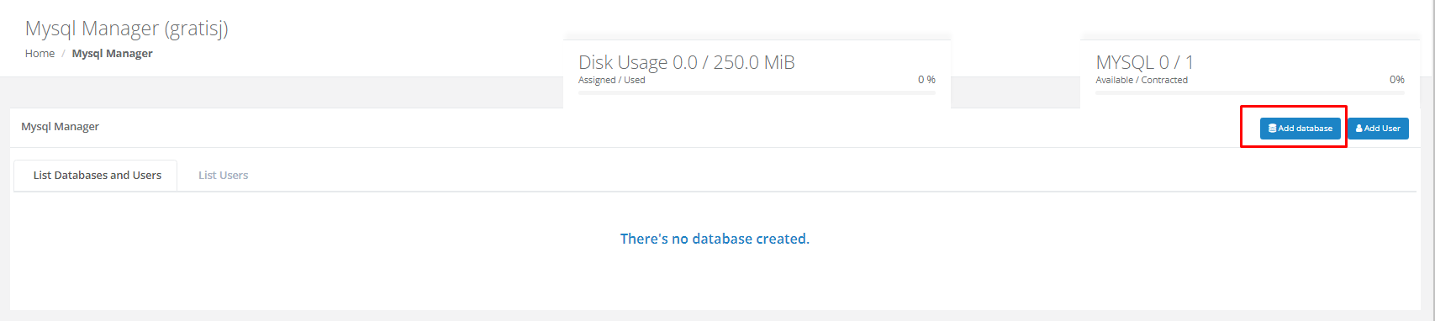Open the List Databases and Users tab
Viewport: 1435px width, 321px height.
tap(97, 176)
